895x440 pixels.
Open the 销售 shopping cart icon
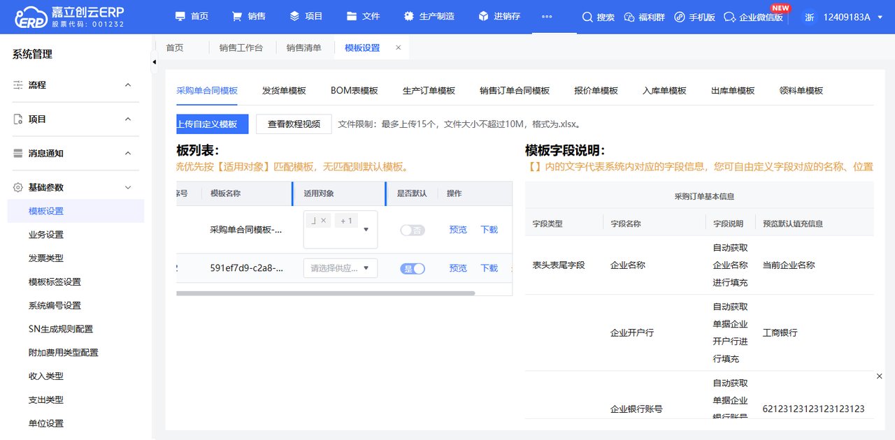click(237, 16)
